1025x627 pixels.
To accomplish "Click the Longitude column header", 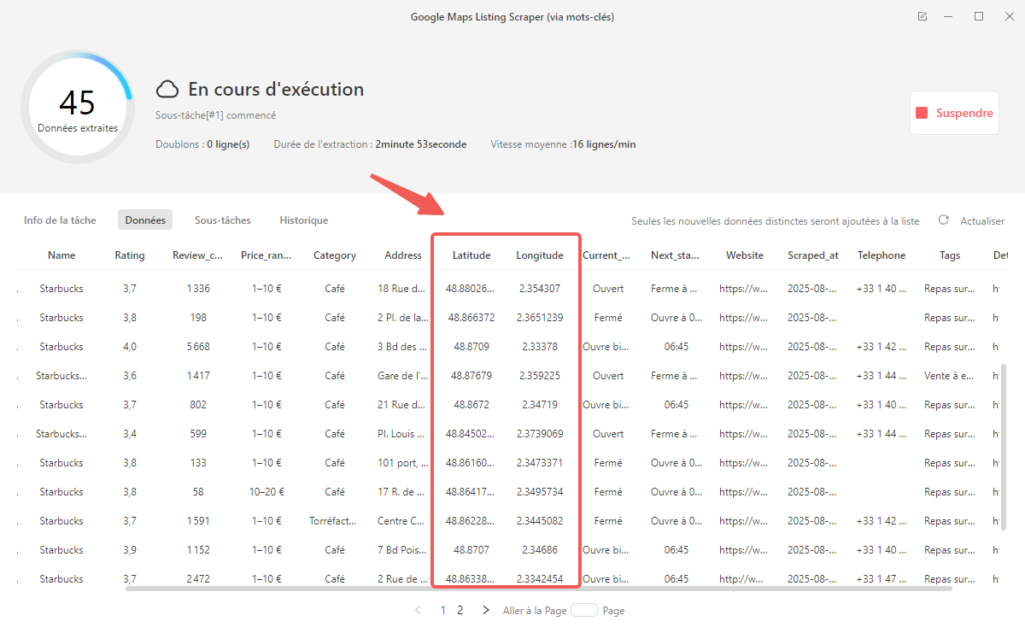I will (x=540, y=255).
